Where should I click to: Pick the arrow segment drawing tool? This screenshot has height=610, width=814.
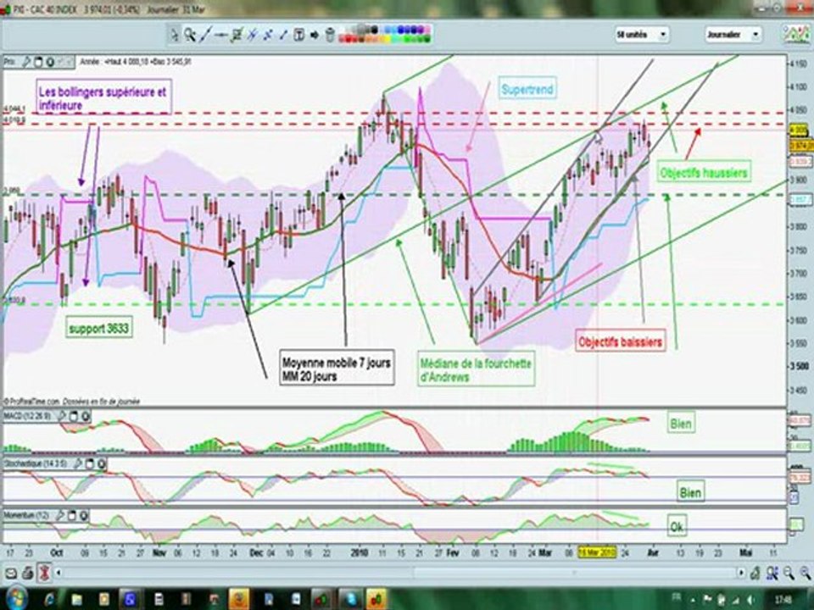click(x=283, y=35)
